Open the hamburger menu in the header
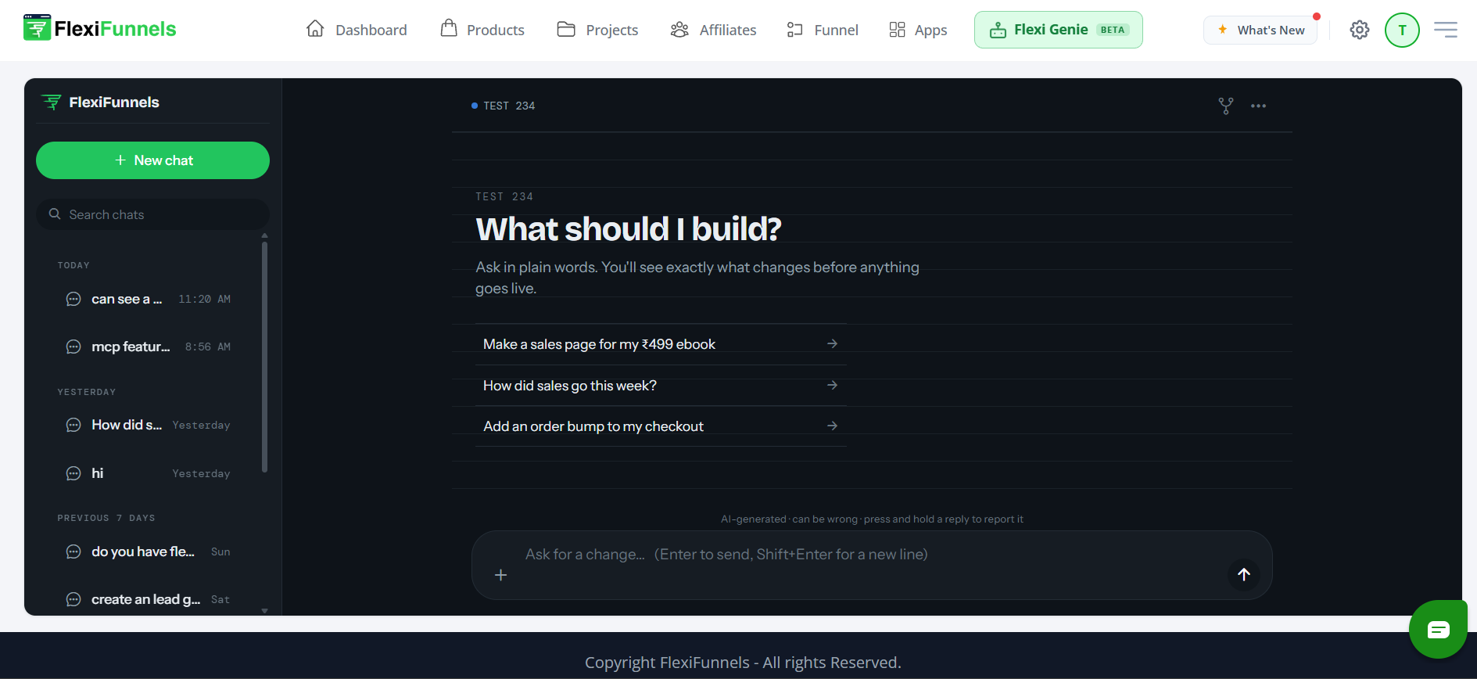This screenshot has width=1477, height=679. [x=1446, y=30]
